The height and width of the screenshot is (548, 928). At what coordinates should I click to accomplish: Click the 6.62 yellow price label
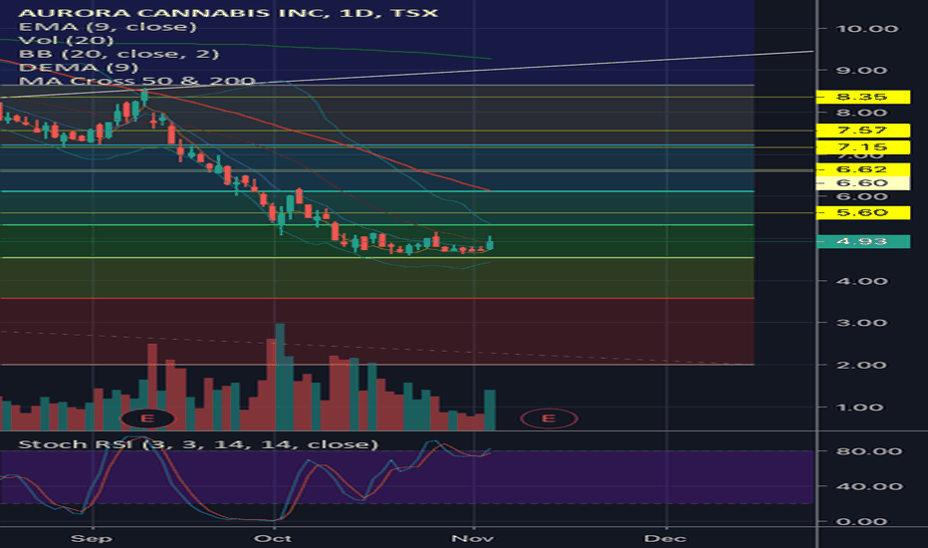click(862, 169)
